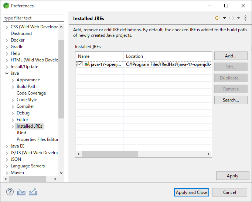Screen dimensions: 252x202
Task: Click the JRE library icon for java-17-openjdk
Action: click(87, 64)
